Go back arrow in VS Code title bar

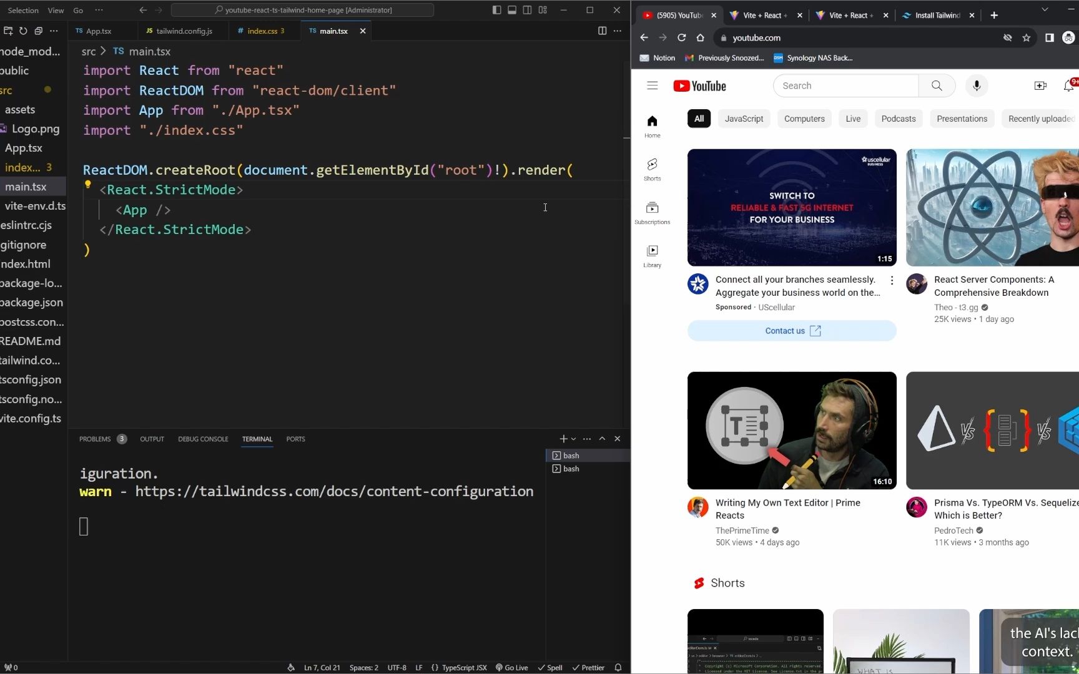click(x=143, y=10)
